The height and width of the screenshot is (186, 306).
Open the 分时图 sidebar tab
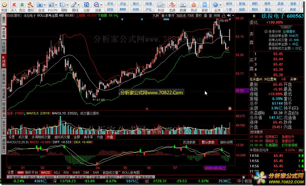pyautogui.click(x=3, y=47)
